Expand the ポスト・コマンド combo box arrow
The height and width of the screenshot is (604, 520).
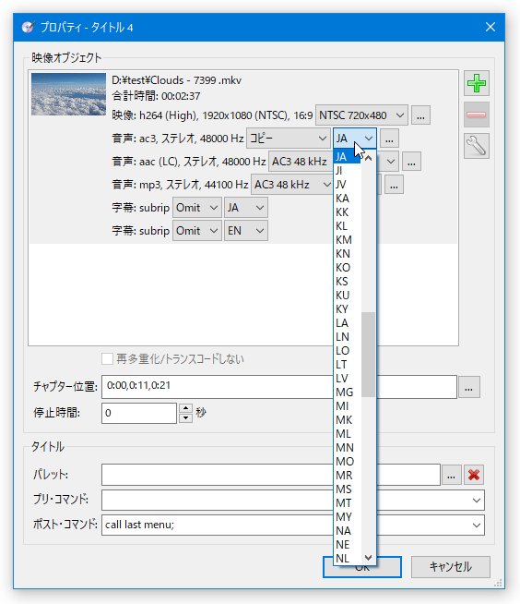click(476, 525)
